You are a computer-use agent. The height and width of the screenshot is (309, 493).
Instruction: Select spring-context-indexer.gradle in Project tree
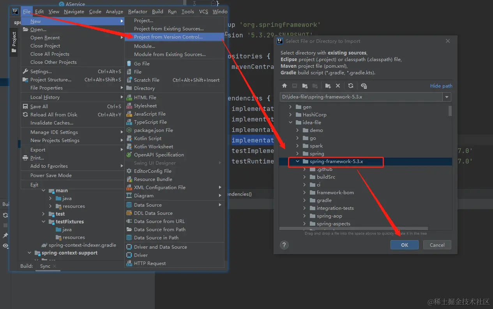(82, 245)
